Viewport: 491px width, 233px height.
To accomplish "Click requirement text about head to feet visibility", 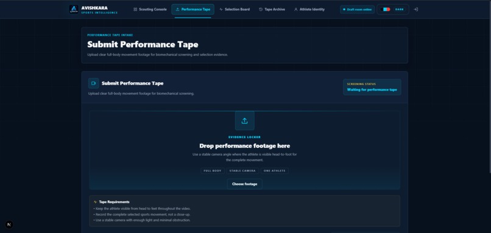I will coord(142,209).
